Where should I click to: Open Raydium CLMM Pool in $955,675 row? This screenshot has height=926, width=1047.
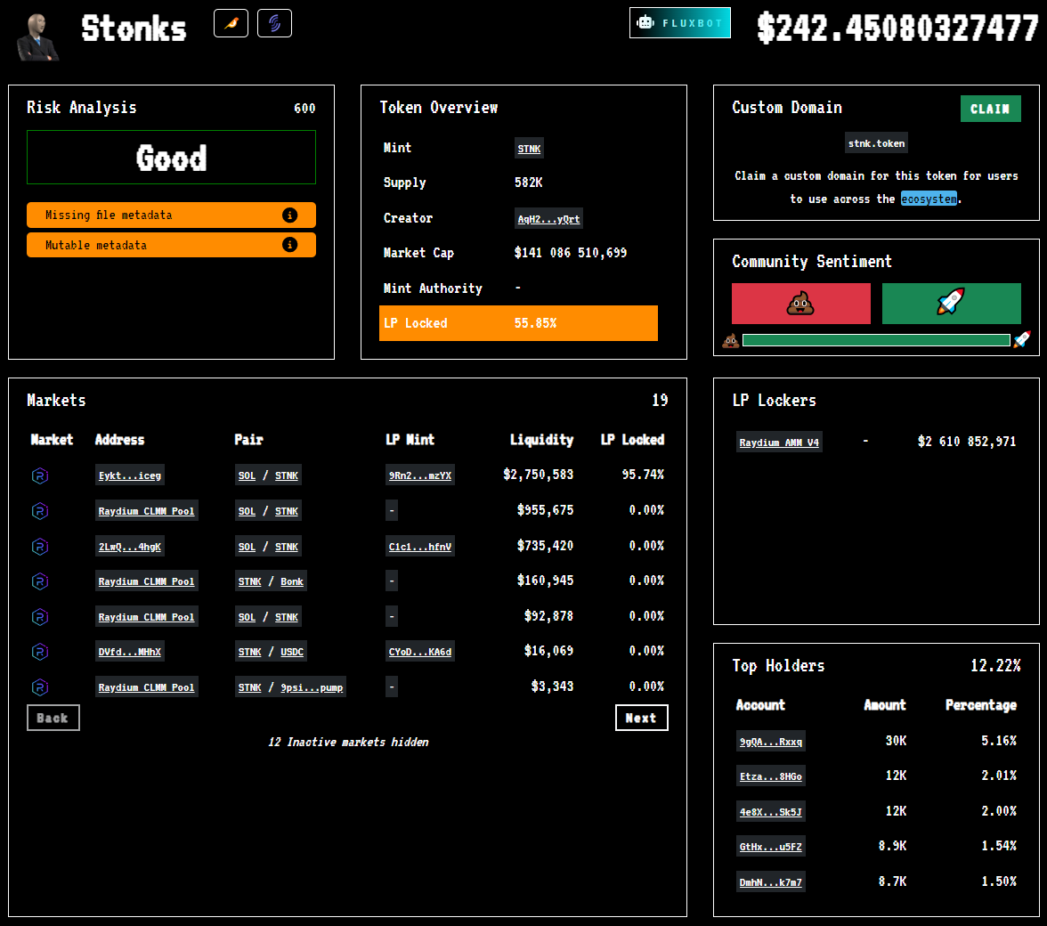point(146,511)
